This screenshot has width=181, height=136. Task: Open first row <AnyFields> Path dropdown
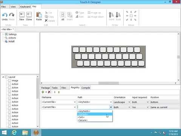tap(111, 102)
